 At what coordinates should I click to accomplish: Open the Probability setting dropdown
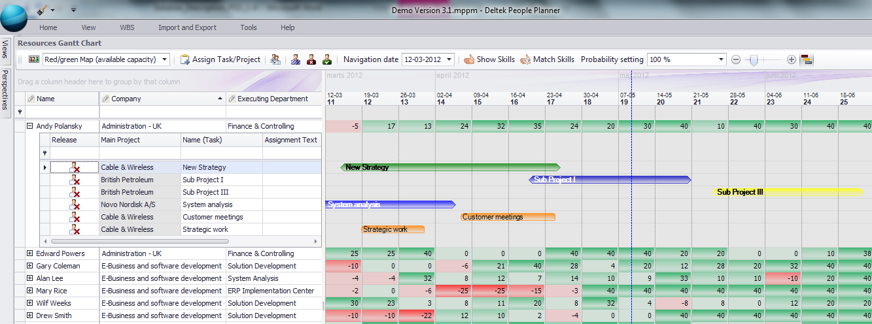tap(721, 59)
